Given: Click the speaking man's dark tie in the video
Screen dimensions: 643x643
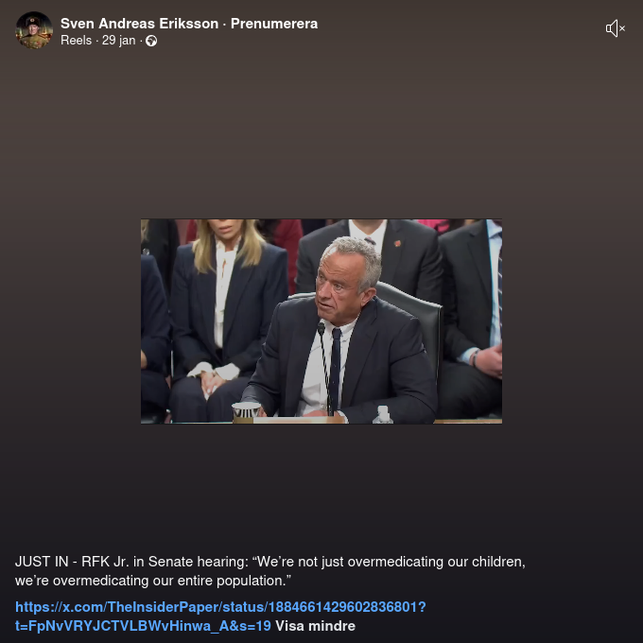Looking at the screenshot, I should [336, 367].
